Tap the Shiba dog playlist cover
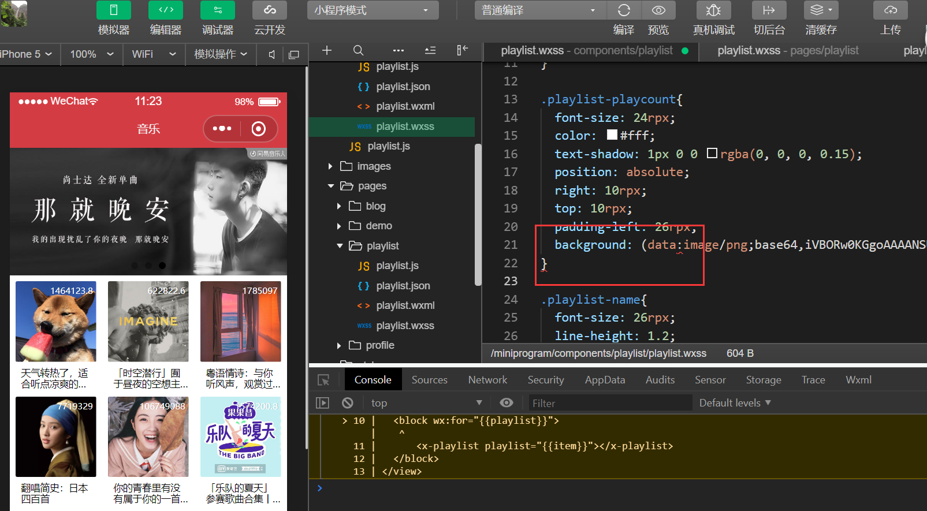The height and width of the screenshot is (511, 927). [56, 322]
